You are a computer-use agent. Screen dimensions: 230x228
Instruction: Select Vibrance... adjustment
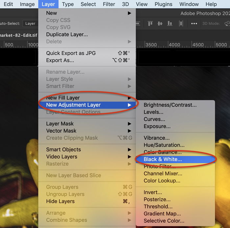[175, 138]
